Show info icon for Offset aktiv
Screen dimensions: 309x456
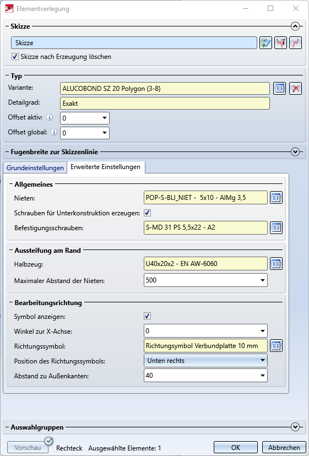pos(50,117)
